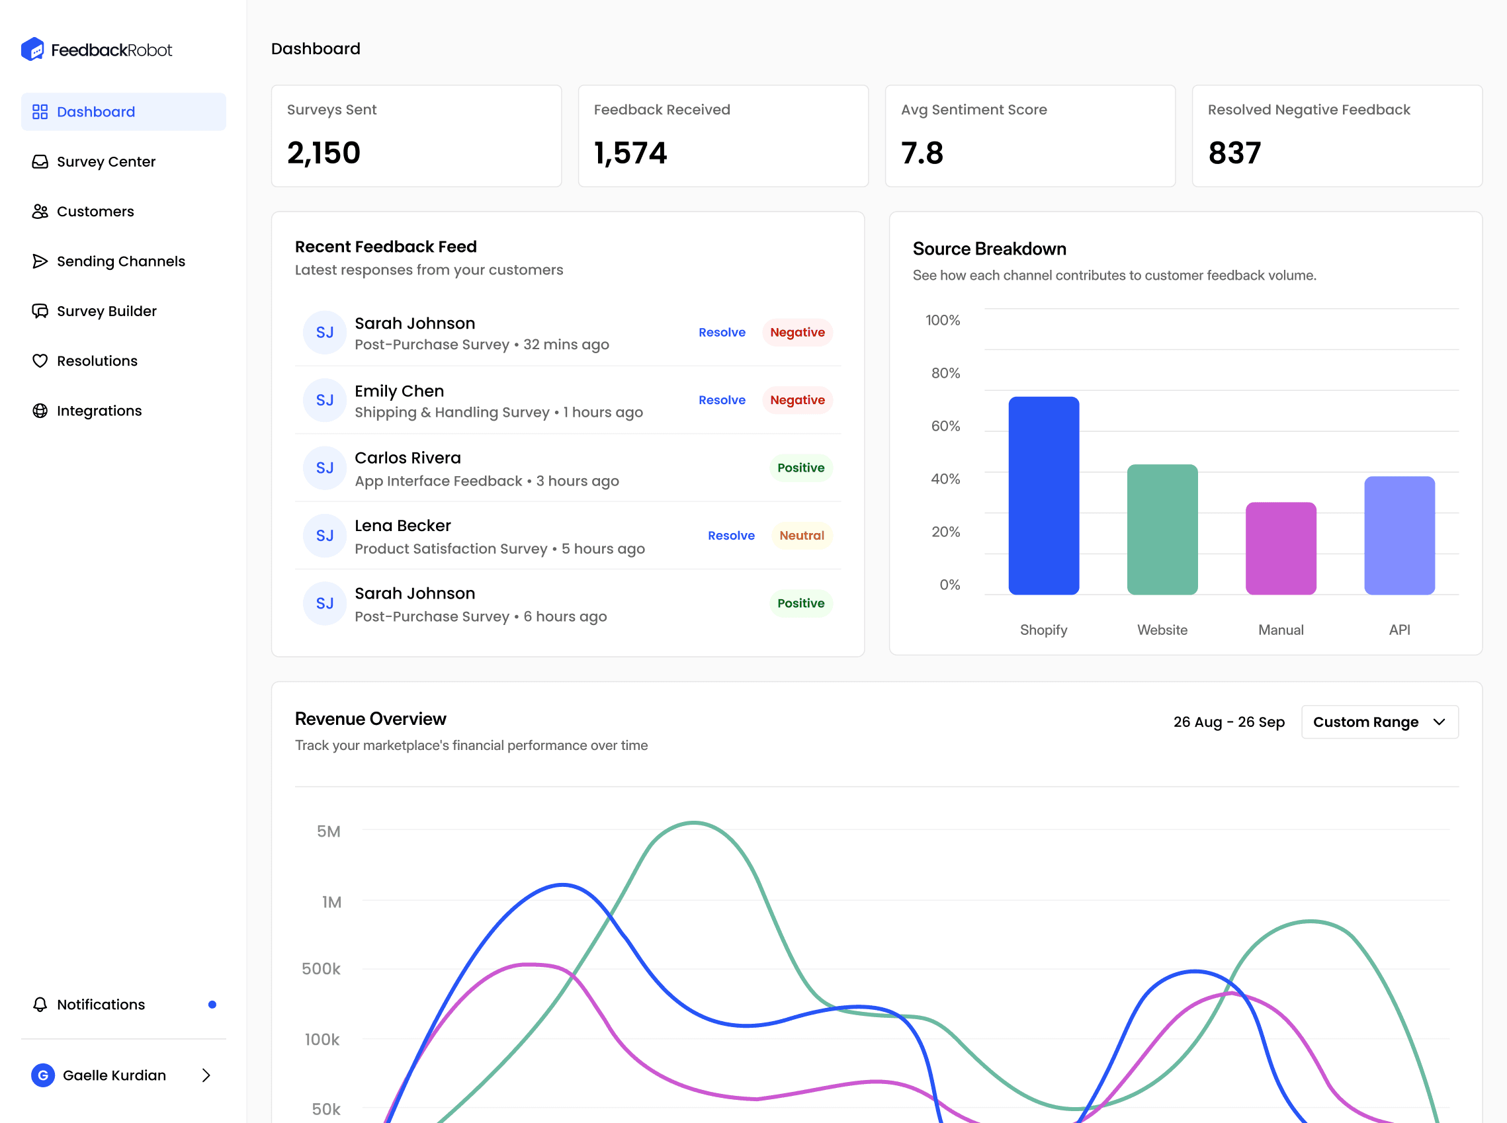Click the Resolutions heart icon

tap(40, 361)
